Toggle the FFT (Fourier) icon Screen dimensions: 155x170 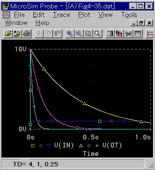click(x=119, y=33)
